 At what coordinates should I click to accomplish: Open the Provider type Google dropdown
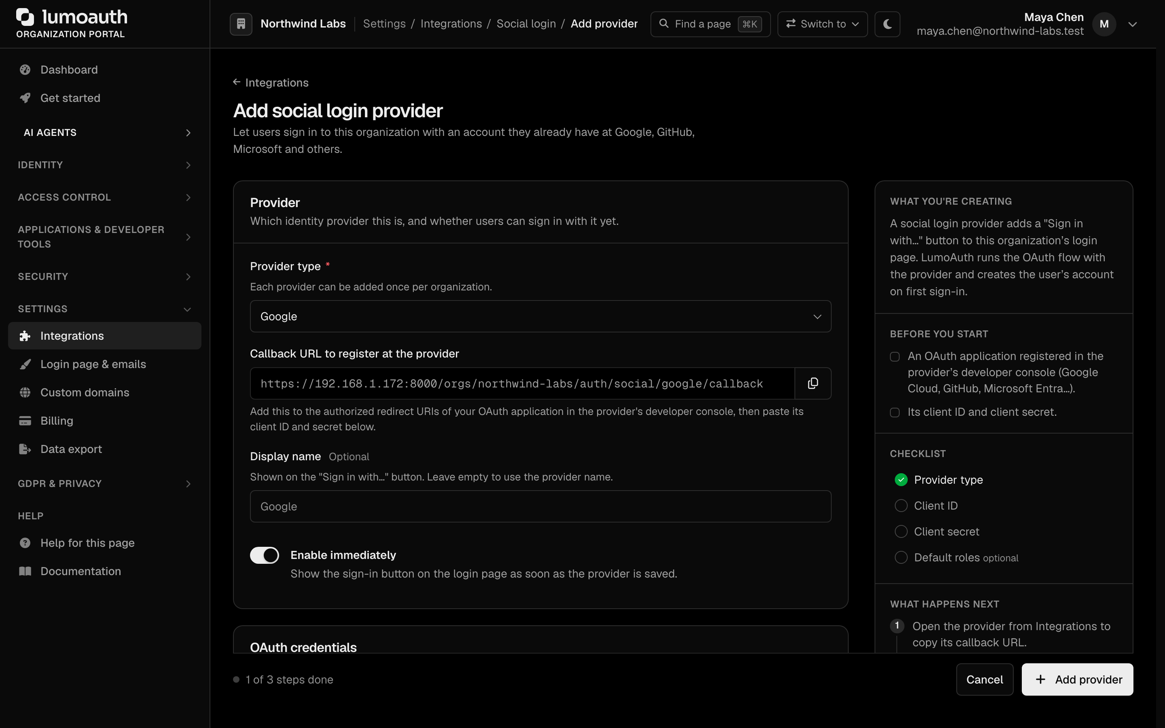(x=540, y=316)
